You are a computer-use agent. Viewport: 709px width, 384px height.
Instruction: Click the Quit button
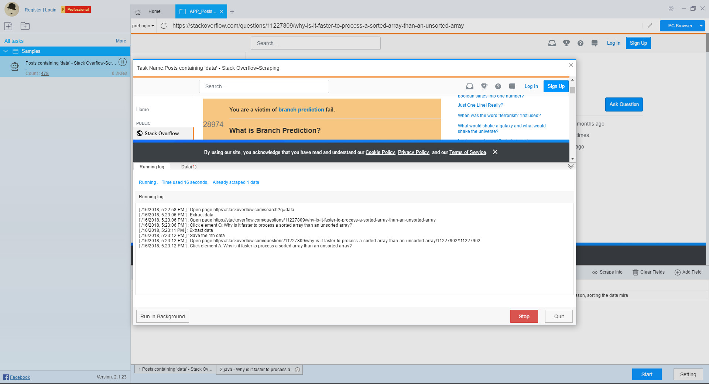click(x=559, y=316)
